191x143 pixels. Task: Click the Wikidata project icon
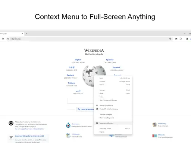click(x=154, y=136)
